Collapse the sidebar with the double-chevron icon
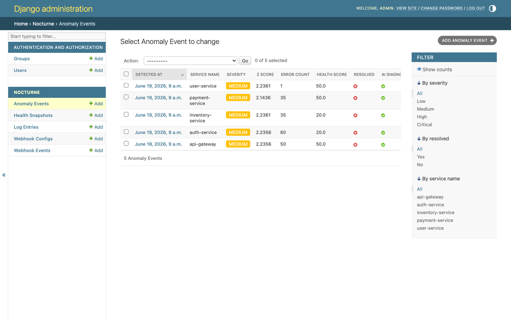The width and height of the screenshot is (511, 319). [x=4, y=175]
